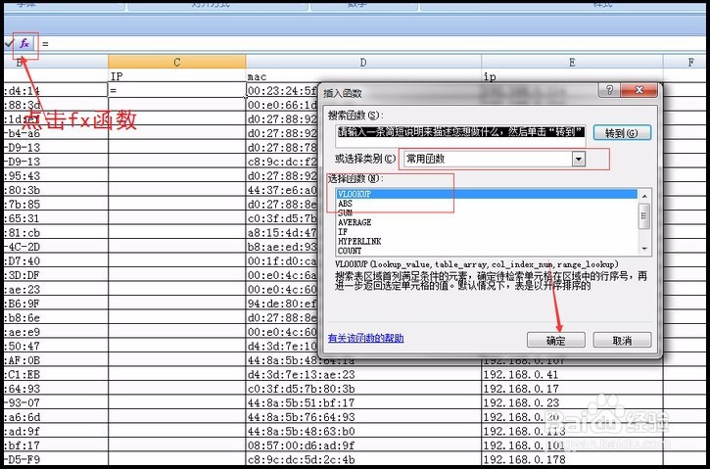Click the fx insert function icon

(x=24, y=44)
